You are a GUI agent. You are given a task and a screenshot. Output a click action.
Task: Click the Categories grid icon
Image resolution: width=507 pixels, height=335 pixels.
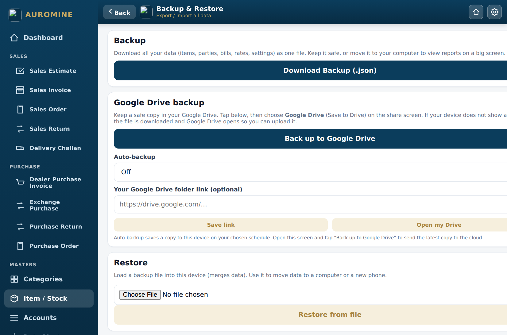(14, 279)
